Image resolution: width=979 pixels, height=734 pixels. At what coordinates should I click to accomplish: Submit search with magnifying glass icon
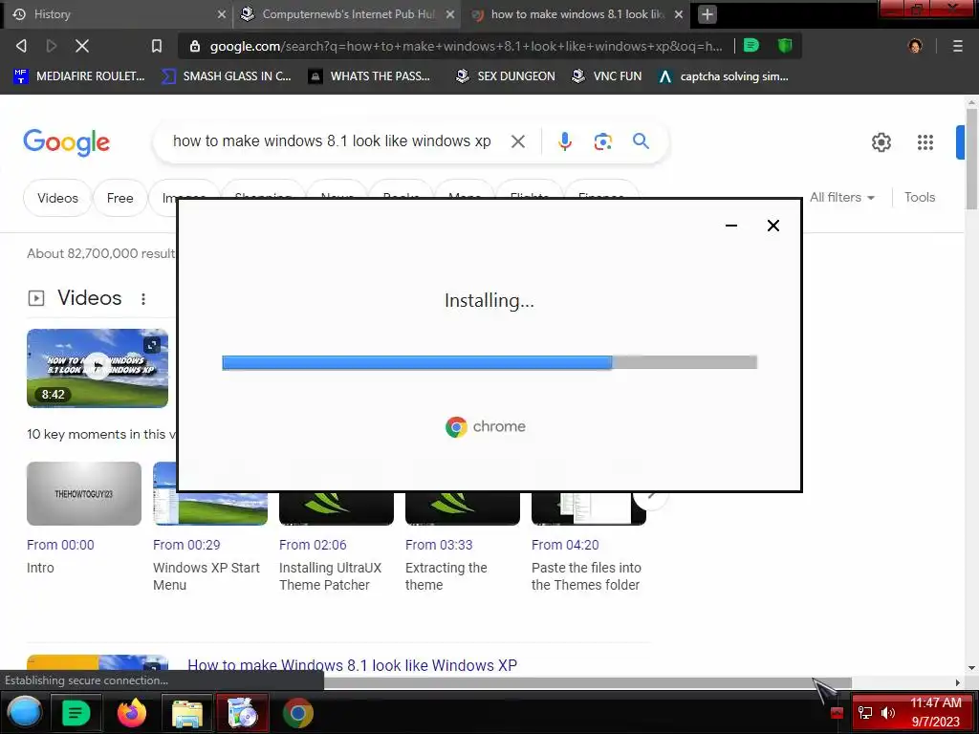[x=641, y=141]
